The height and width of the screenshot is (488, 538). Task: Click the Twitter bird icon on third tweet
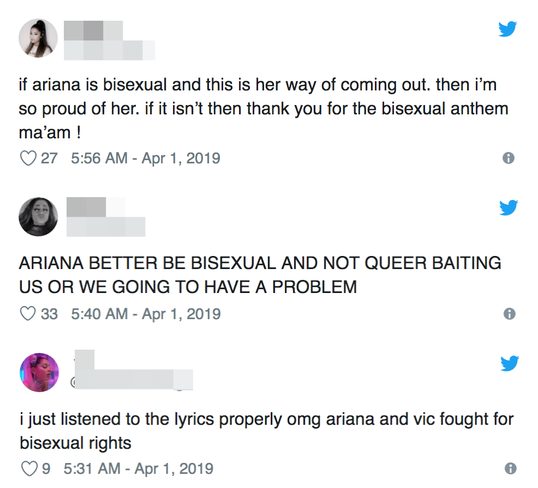(510, 363)
